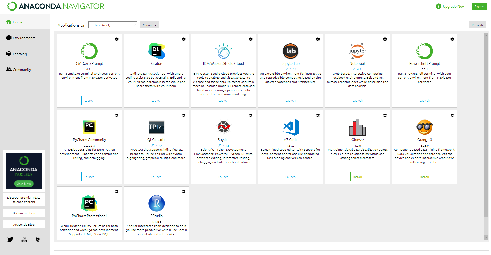Launch IBM Watson Studio Cloud
This screenshot has height=255, width=491.
tap(224, 100)
